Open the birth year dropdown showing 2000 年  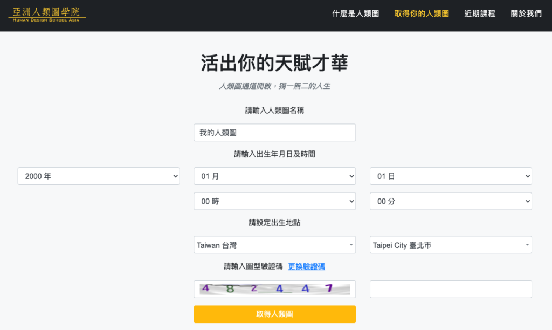(x=99, y=176)
